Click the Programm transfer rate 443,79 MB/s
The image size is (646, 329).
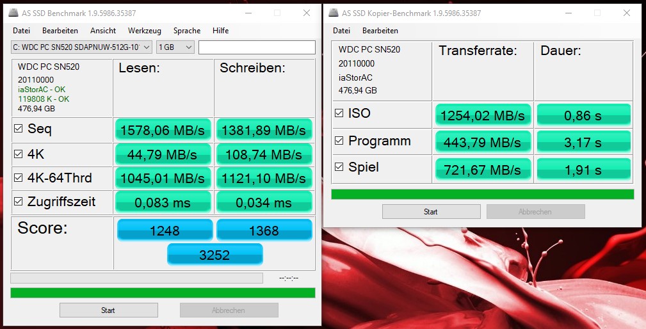(483, 142)
